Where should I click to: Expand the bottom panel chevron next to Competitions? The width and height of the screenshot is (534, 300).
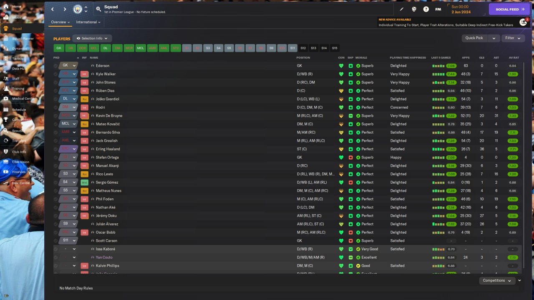click(519, 280)
